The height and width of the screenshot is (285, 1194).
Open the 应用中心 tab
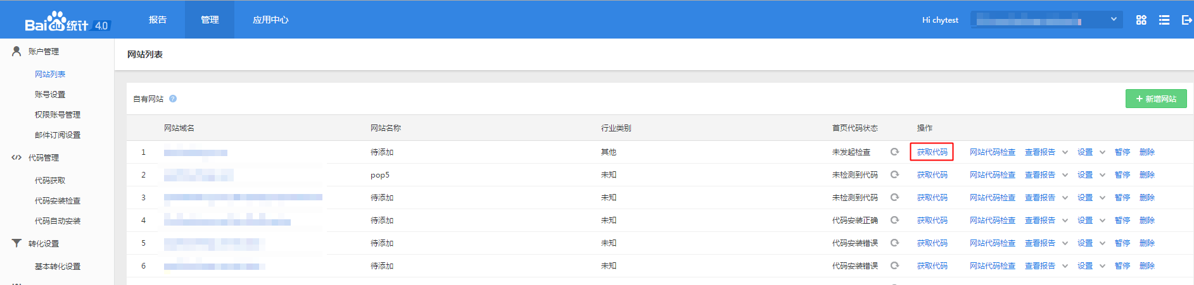tap(270, 20)
